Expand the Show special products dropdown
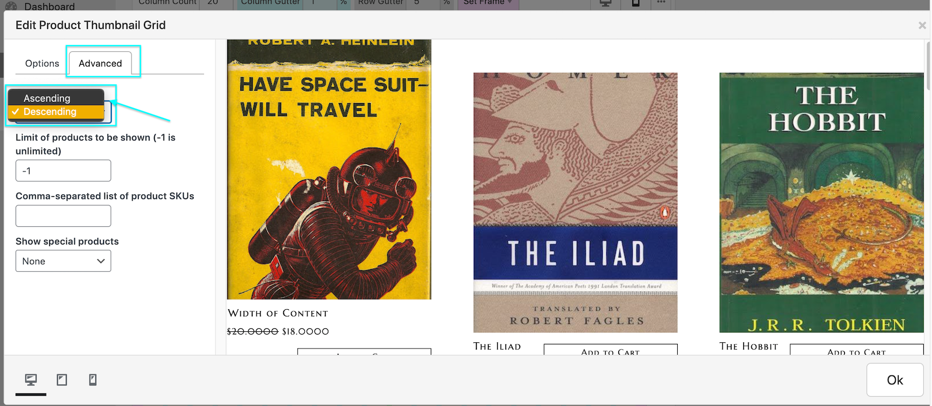The image size is (932, 406). pos(63,261)
